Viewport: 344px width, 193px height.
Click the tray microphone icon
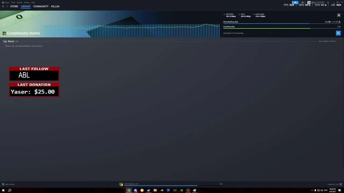tap(315, 190)
